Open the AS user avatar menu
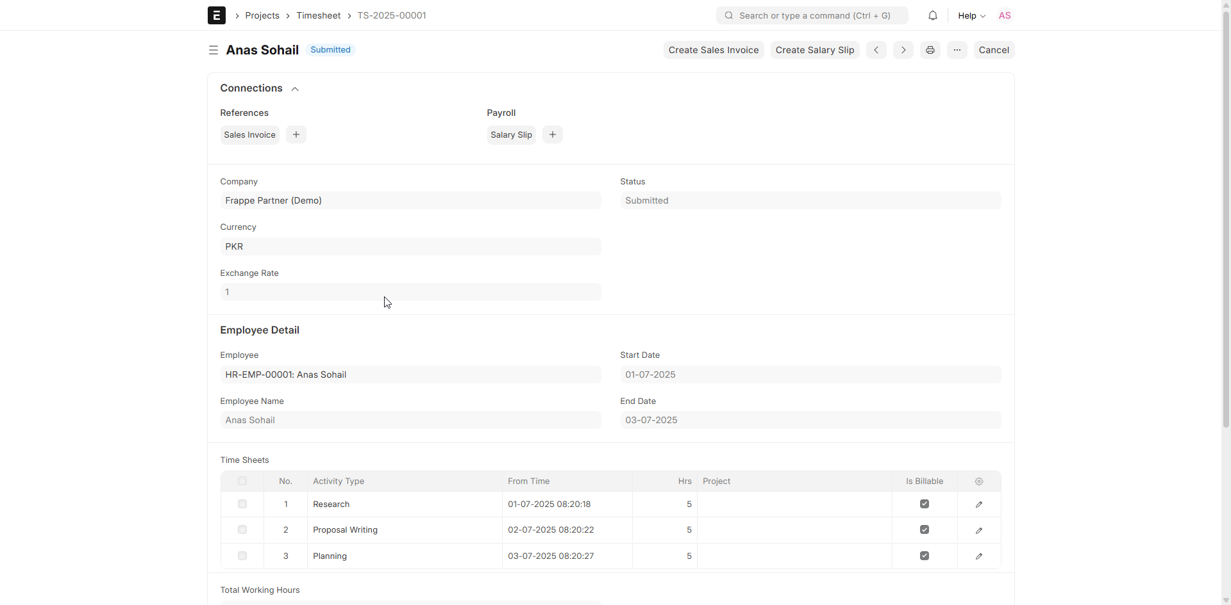Screen dimensions: 1231x605 coord(1004,15)
